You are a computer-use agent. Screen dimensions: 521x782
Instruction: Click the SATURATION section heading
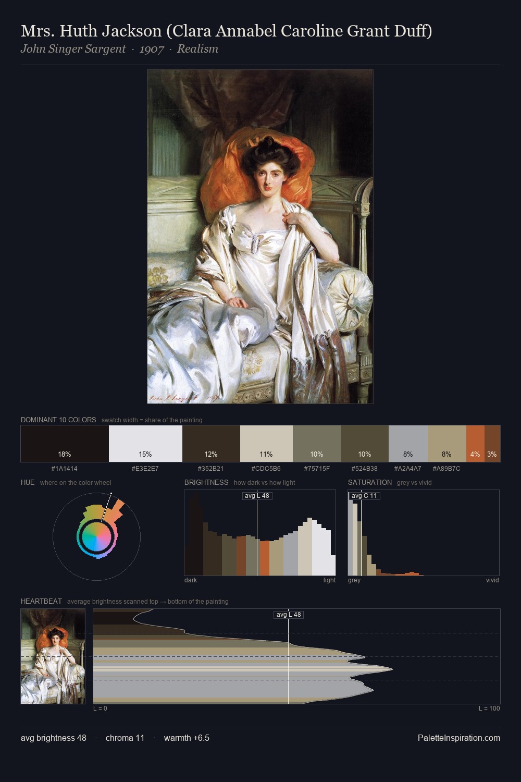click(370, 482)
